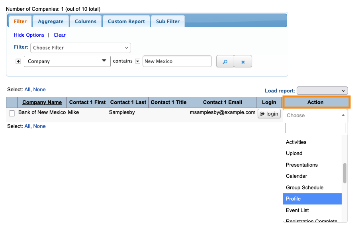356x230 pixels.
Task: Click the Action dropdown search field
Action: tap(315, 128)
